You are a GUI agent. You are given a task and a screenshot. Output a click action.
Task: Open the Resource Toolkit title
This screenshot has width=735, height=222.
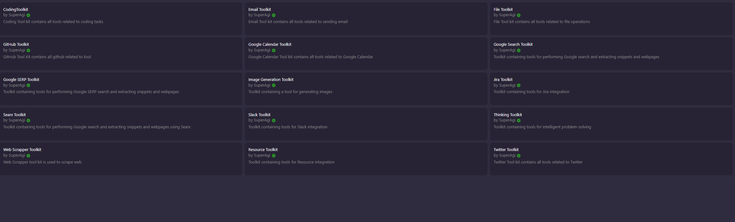coord(263,150)
